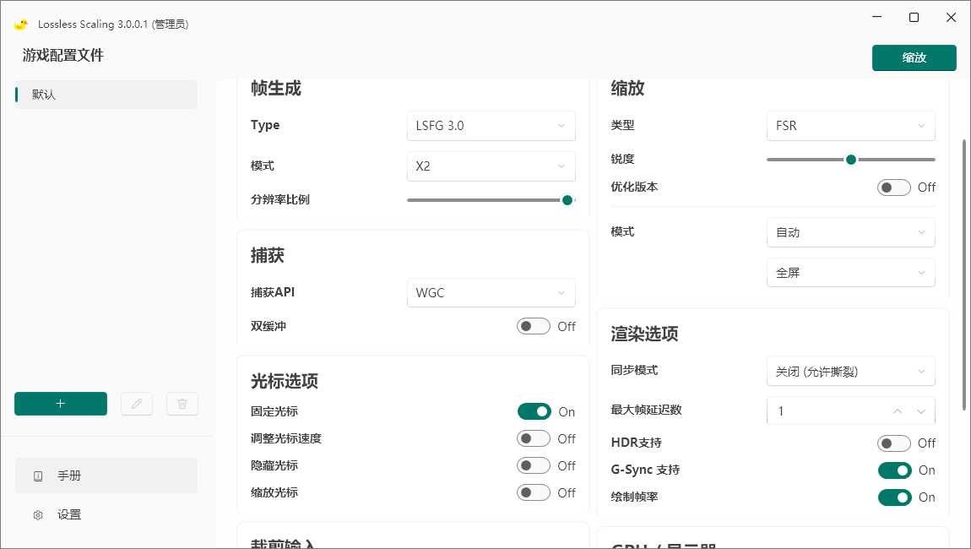Click the pencil edit profile icon
971x549 pixels.
pos(136,404)
